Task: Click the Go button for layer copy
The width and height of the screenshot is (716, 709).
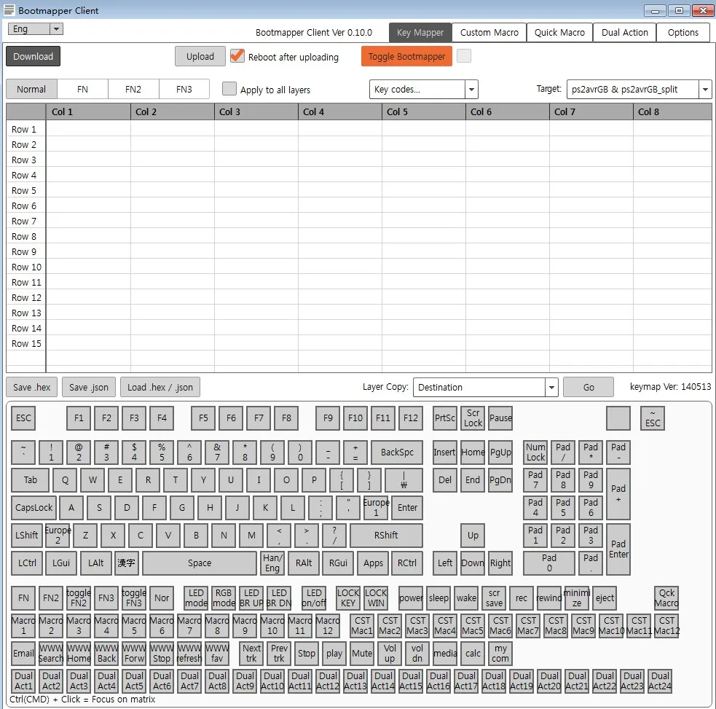Action: click(x=588, y=388)
